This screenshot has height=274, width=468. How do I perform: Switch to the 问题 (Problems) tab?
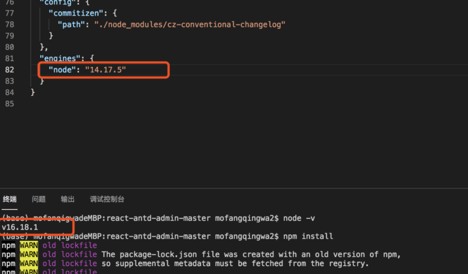coord(38,199)
